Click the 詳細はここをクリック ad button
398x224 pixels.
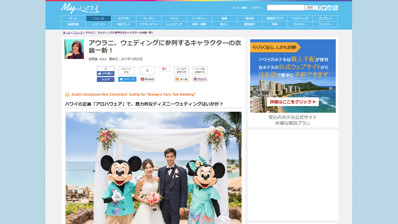[293, 102]
